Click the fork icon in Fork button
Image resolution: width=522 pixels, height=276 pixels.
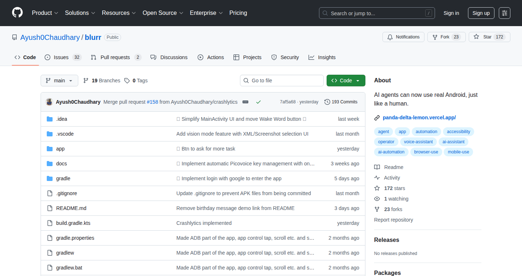[x=435, y=37]
